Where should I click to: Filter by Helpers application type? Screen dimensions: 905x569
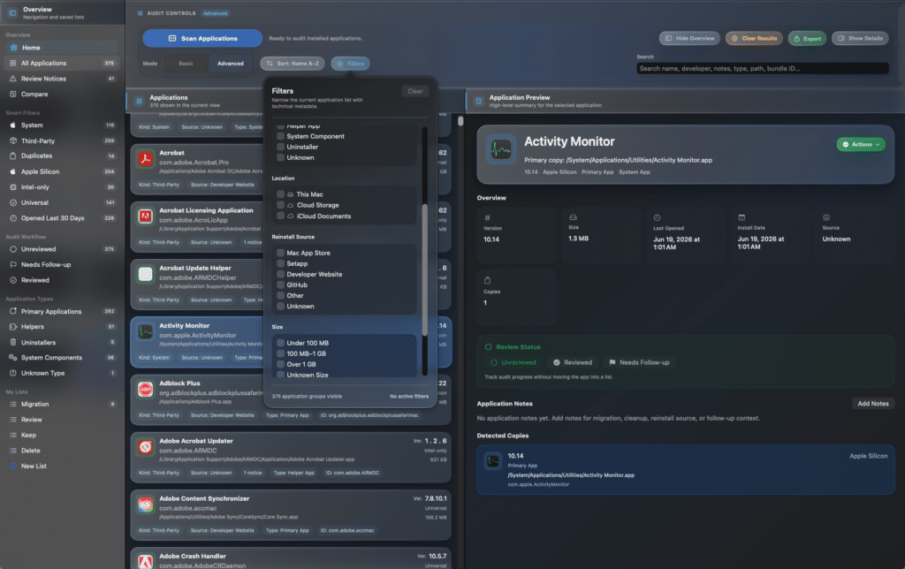point(62,327)
